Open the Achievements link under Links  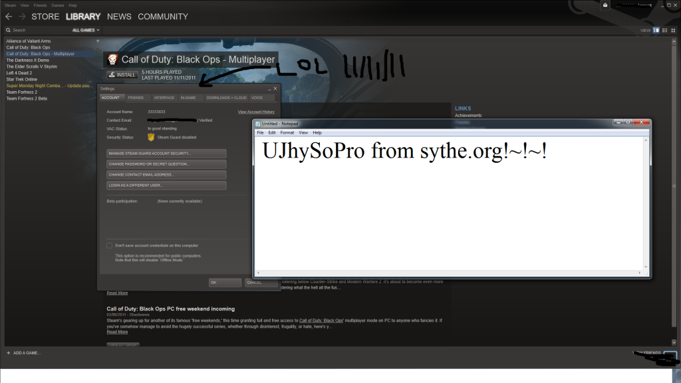468,116
